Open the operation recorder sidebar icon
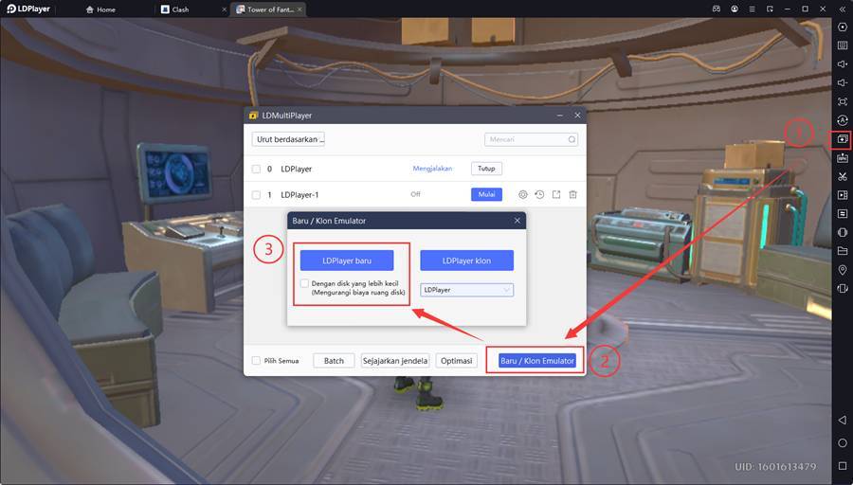 [843, 120]
